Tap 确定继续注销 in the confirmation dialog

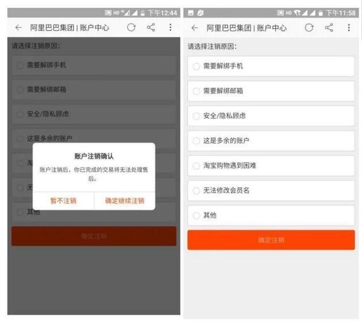(x=125, y=201)
